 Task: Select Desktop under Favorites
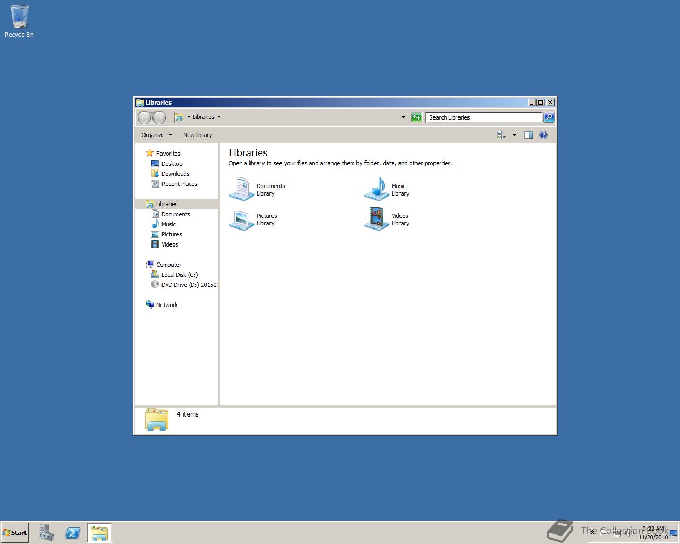(172, 164)
